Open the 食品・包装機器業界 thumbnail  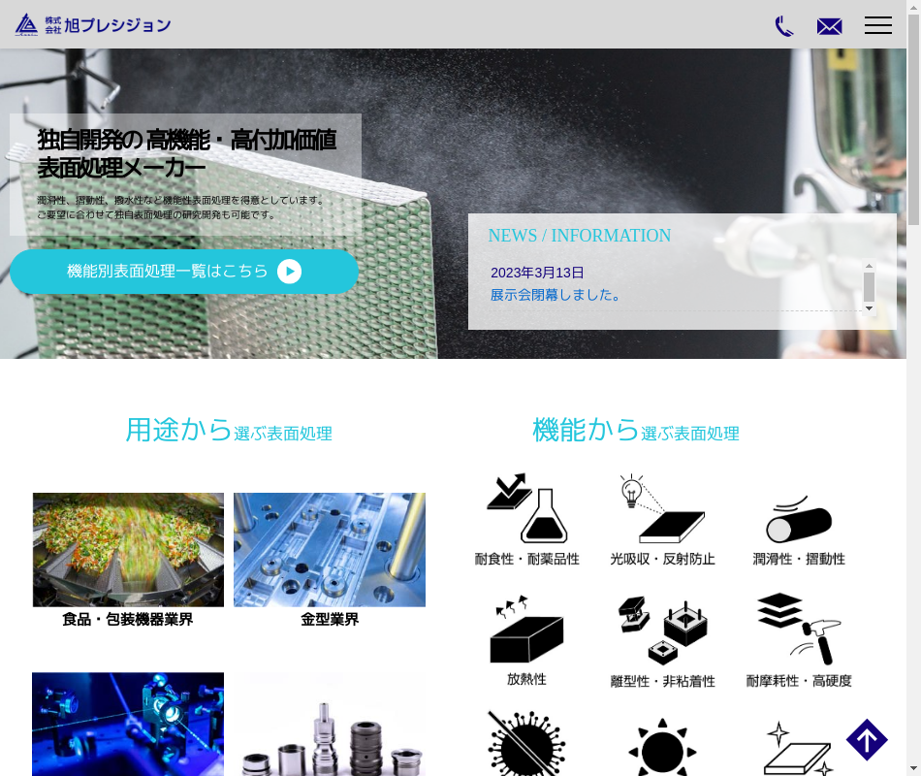[128, 550]
